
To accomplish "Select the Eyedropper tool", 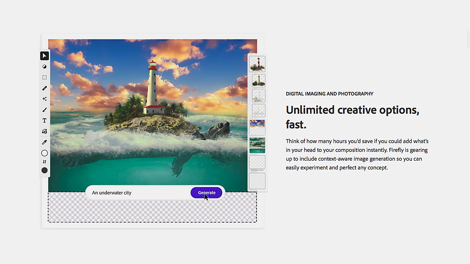I will (x=45, y=142).
